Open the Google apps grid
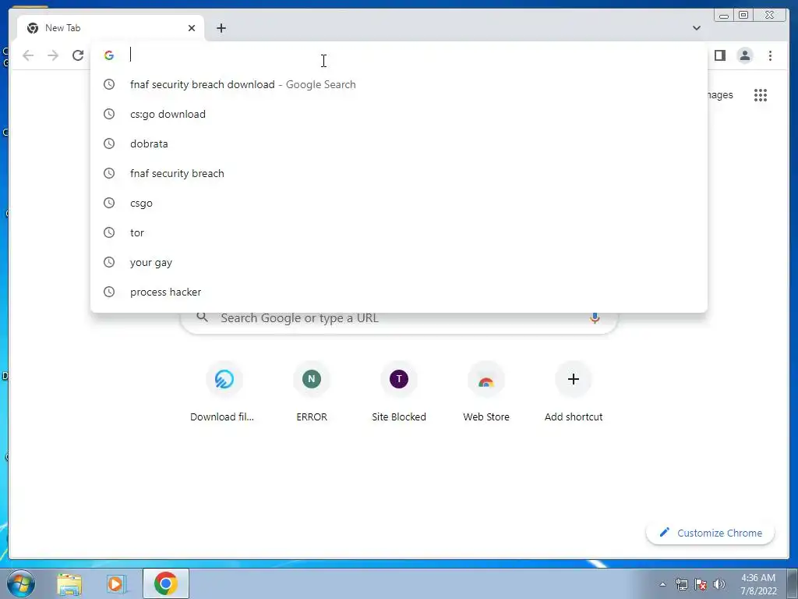The height and width of the screenshot is (599, 798). (761, 94)
